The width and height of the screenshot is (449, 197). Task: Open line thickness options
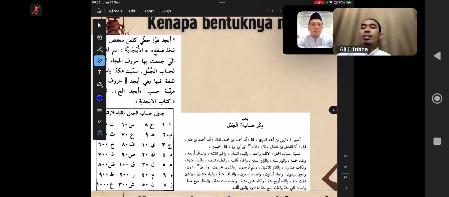(x=99, y=110)
